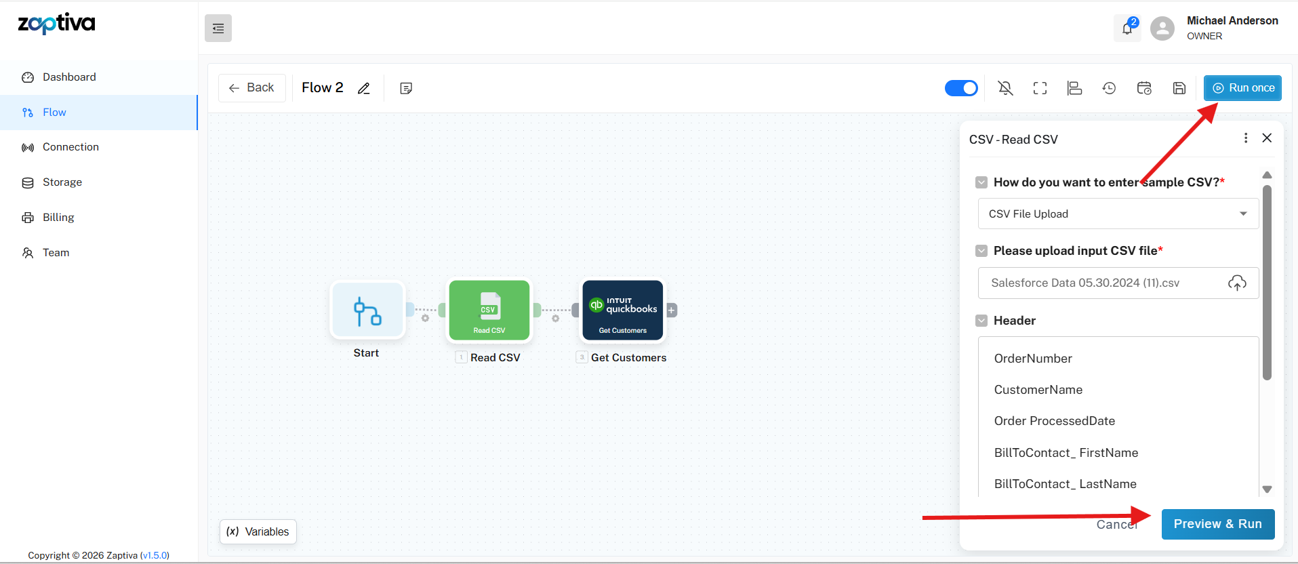Select the QuickBooks Get Customers node
The height and width of the screenshot is (564, 1298).
coord(622,310)
